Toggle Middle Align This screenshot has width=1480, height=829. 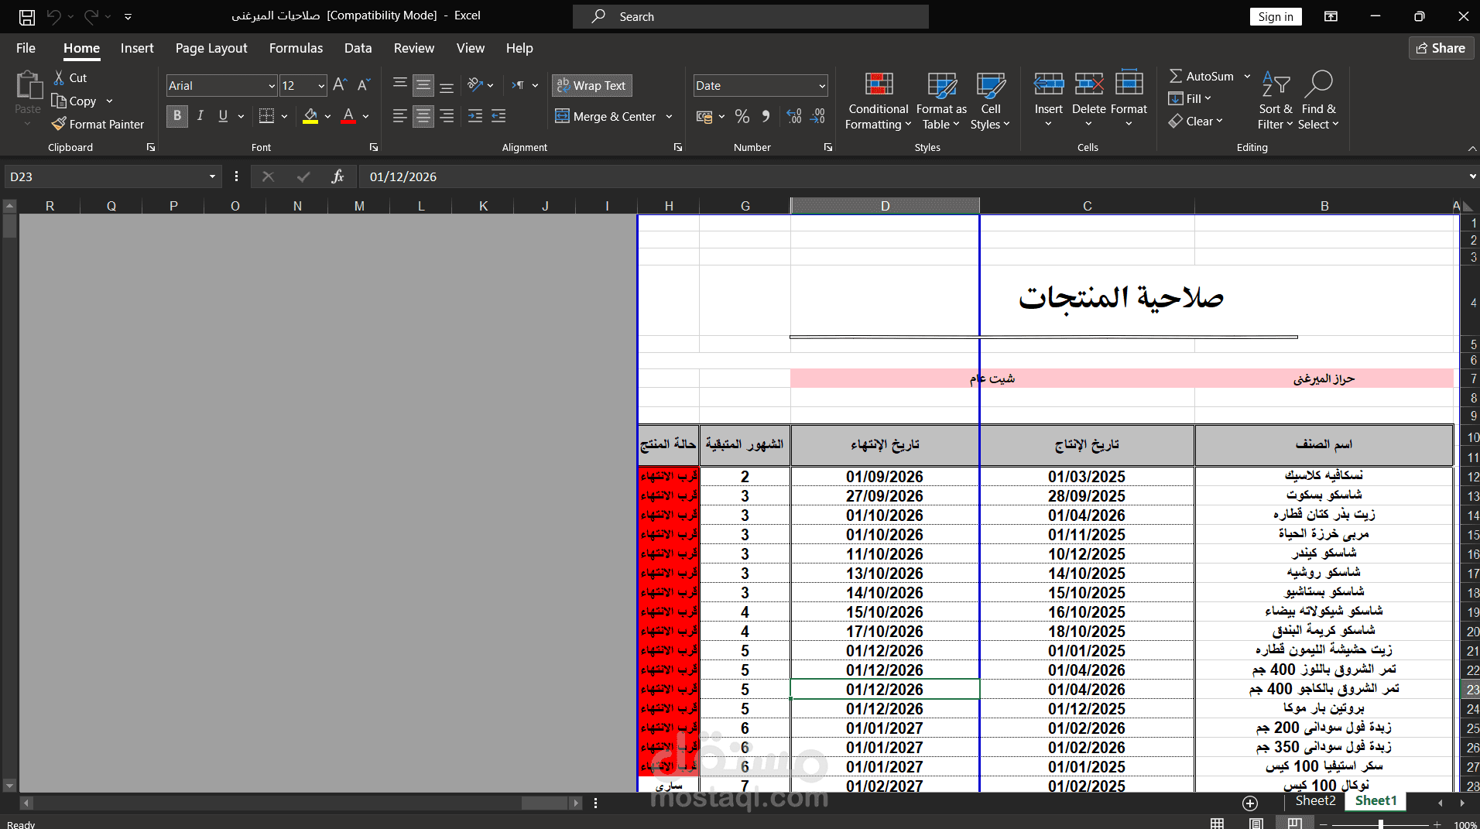423,85
